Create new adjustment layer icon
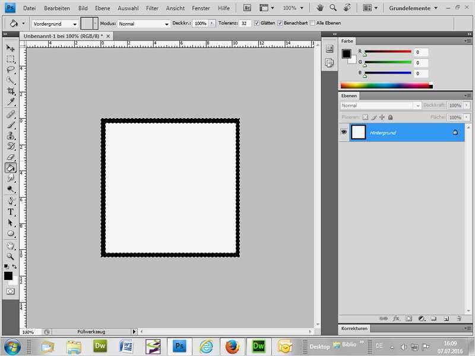475x356 pixels. coord(422,319)
